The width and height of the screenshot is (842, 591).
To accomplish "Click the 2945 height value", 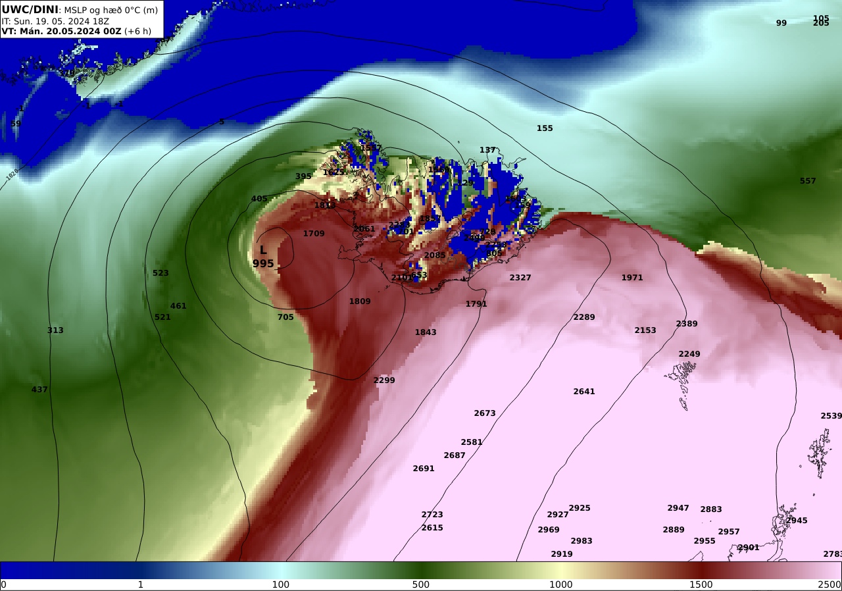I will 797,521.
